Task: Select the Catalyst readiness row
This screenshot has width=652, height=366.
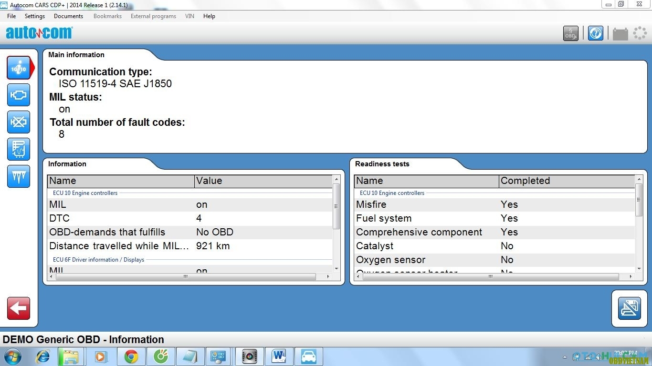Action: tap(494, 246)
